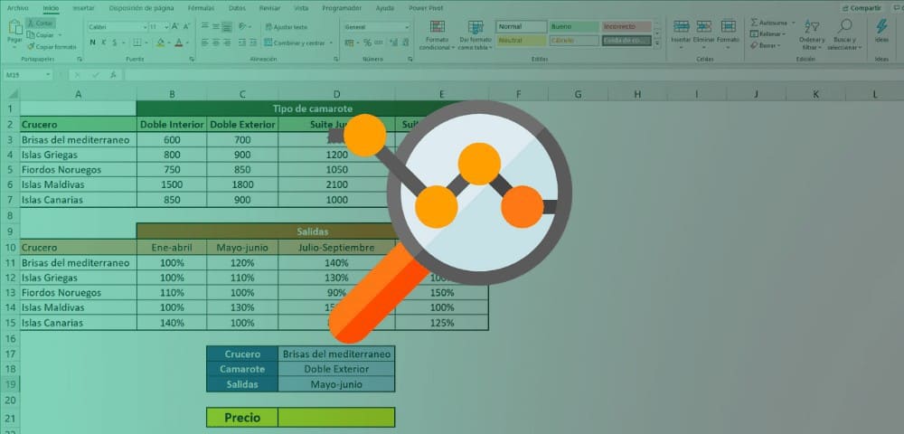Click the Pegar paste icon
The height and width of the screenshot is (434, 904).
click(x=14, y=27)
